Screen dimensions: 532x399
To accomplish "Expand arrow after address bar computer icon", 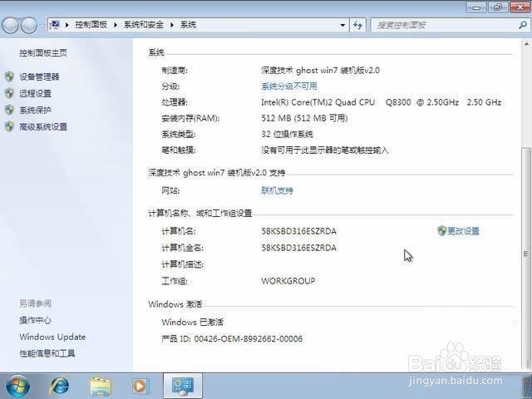I will click(x=66, y=25).
